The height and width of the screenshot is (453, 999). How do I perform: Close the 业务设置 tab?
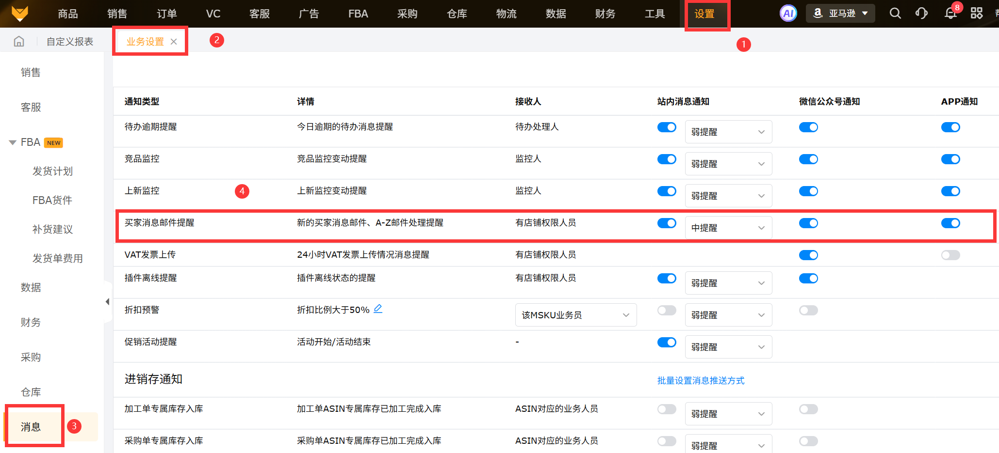(174, 42)
